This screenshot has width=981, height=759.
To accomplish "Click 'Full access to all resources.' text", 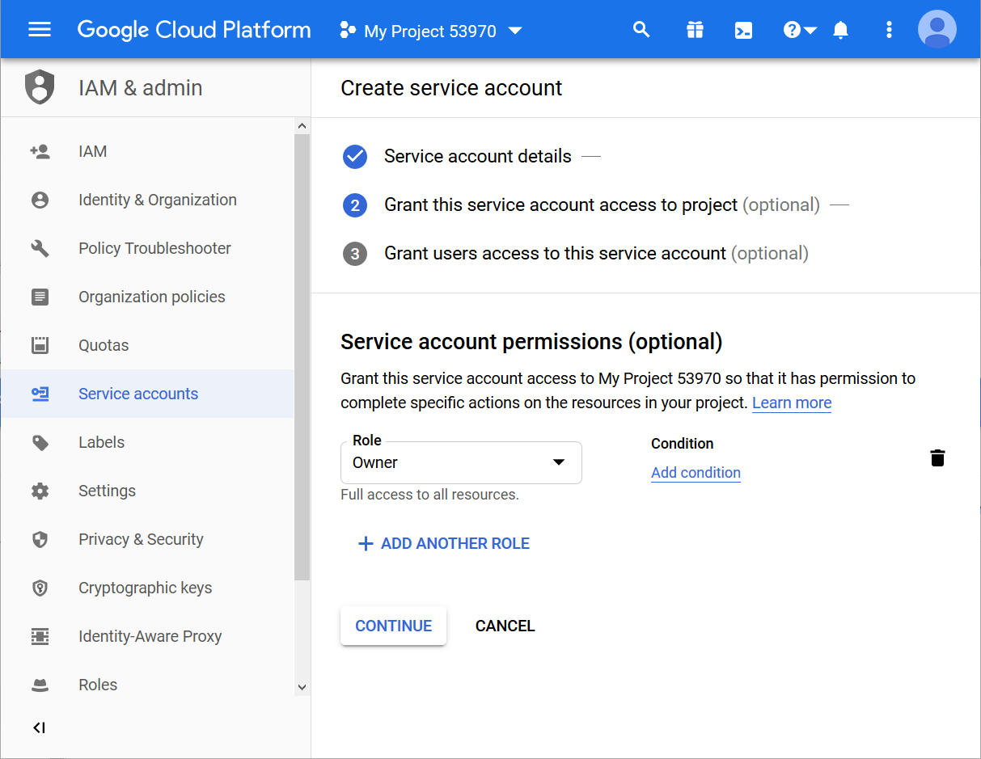I will [429, 495].
